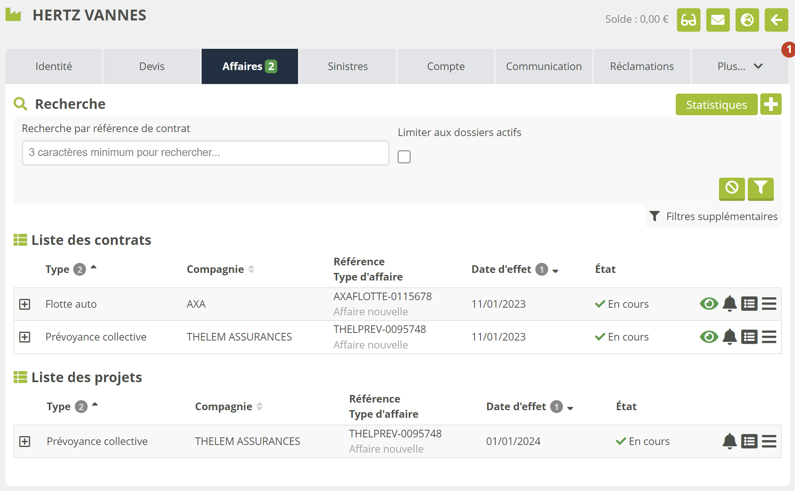Click the contract reference search field
The height and width of the screenshot is (491, 795).
tap(205, 152)
